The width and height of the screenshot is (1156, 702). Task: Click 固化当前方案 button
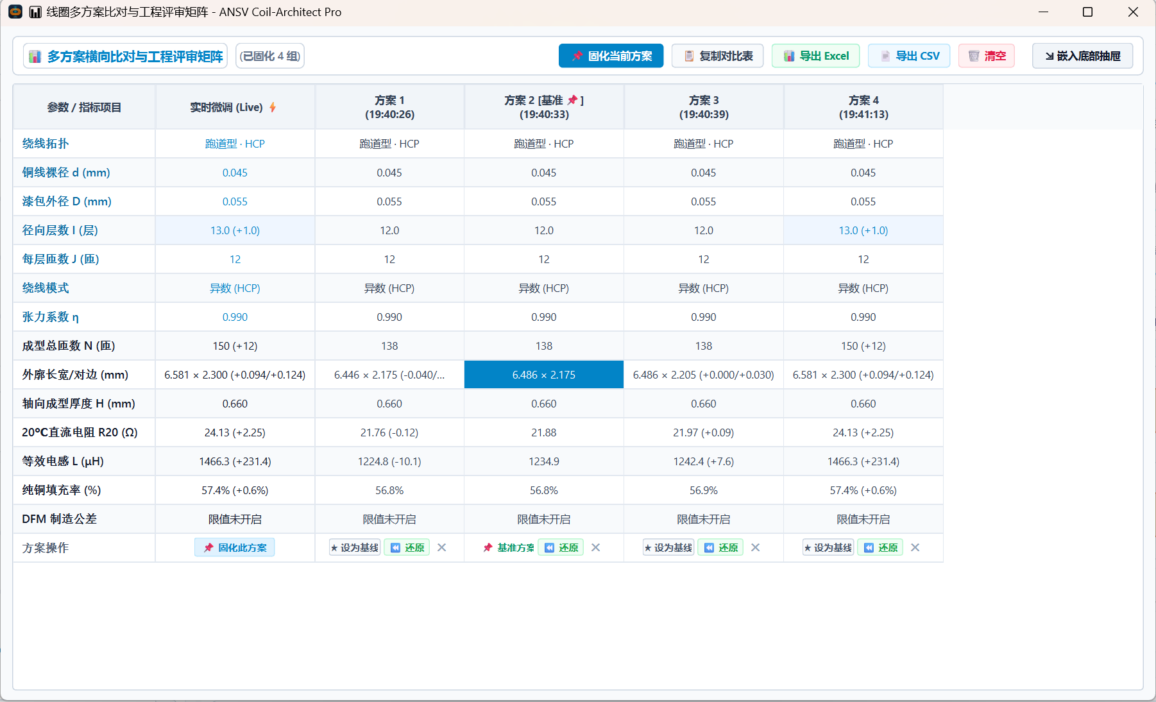pyautogui.click(x=611, y=56)
